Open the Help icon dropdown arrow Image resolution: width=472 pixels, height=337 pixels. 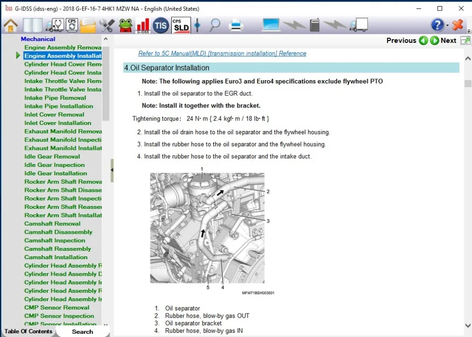tap(447, 25)
